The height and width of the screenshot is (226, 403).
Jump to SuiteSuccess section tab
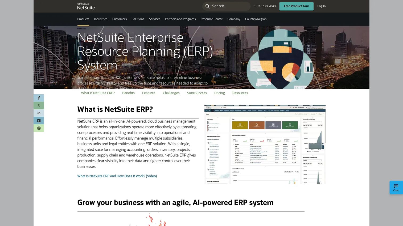[197, 93]
